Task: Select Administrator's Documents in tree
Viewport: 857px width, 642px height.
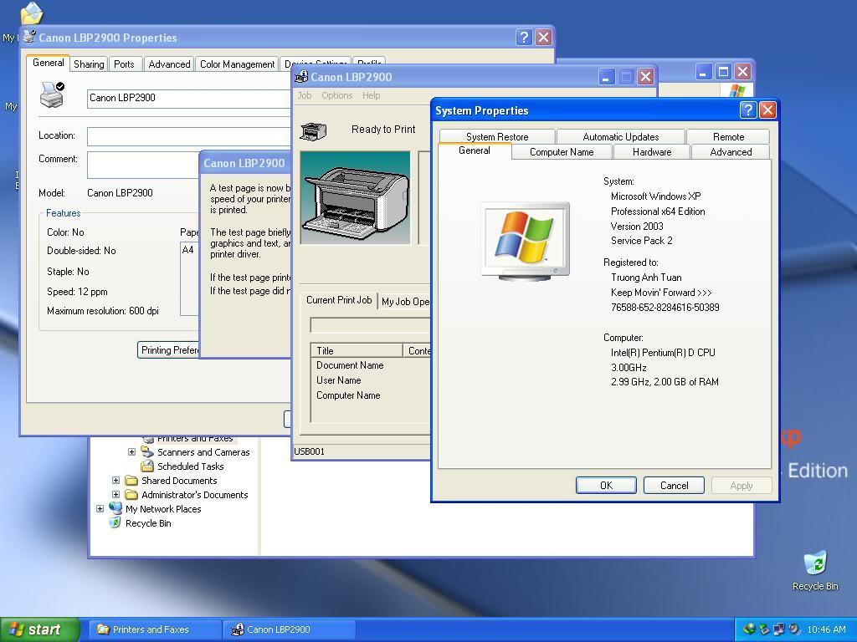Action: coord(194,495)
